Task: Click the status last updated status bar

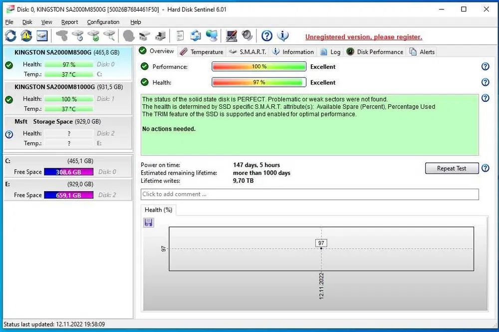Action: (54, 324)
